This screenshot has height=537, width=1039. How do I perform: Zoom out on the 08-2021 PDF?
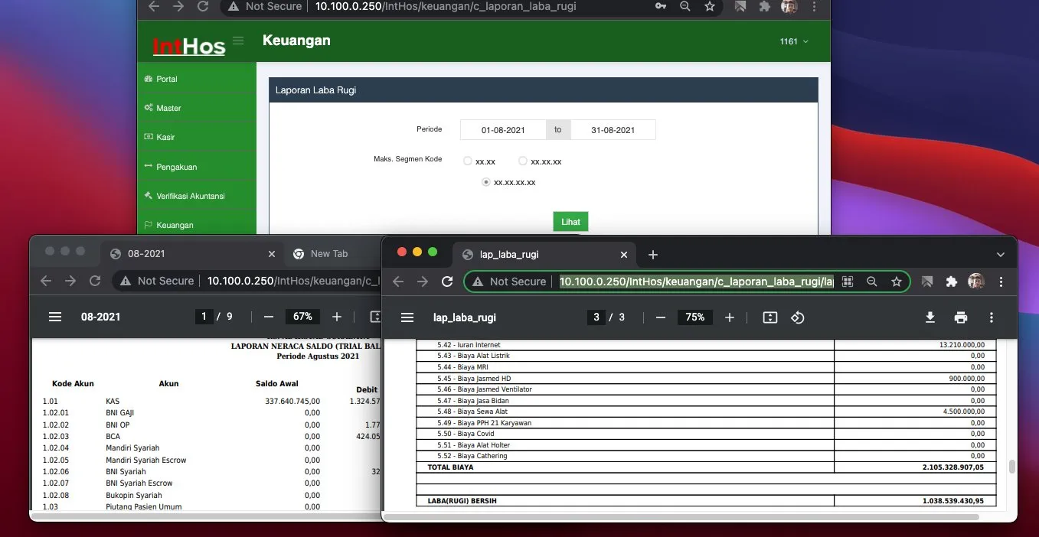268,317
